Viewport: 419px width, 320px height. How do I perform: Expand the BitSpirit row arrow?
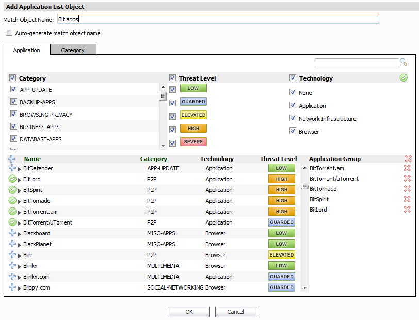20,190
